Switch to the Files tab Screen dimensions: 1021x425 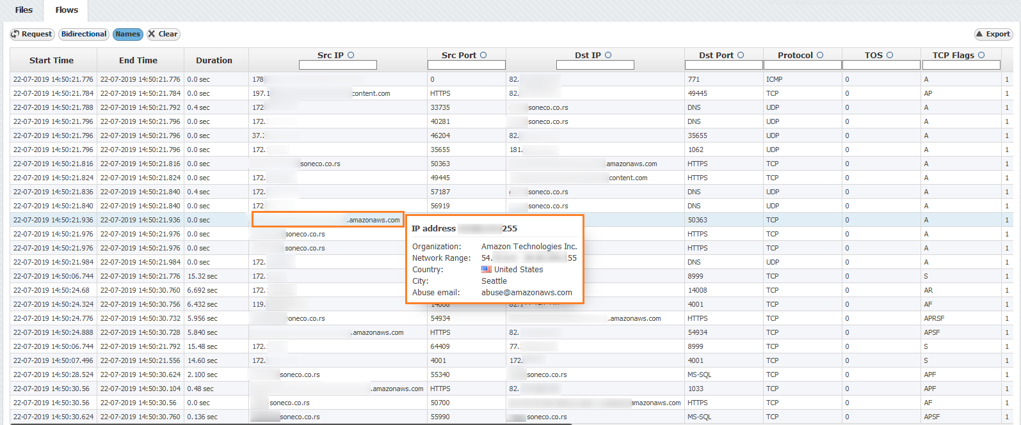click(x=24, y=10)
